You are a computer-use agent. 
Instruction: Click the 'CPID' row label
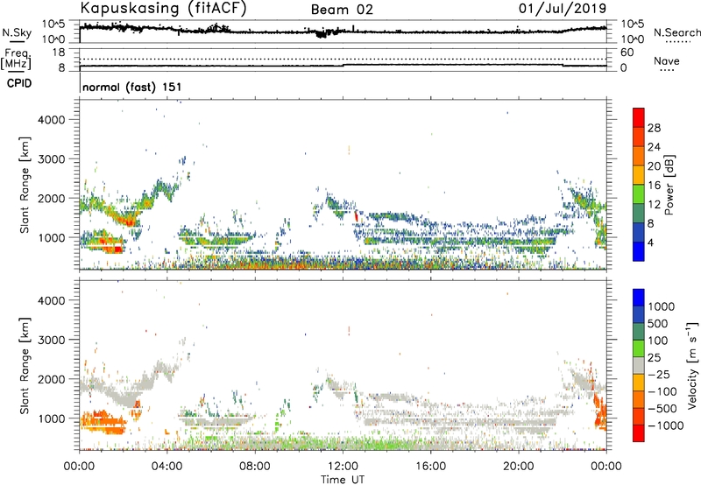point(19,83)
